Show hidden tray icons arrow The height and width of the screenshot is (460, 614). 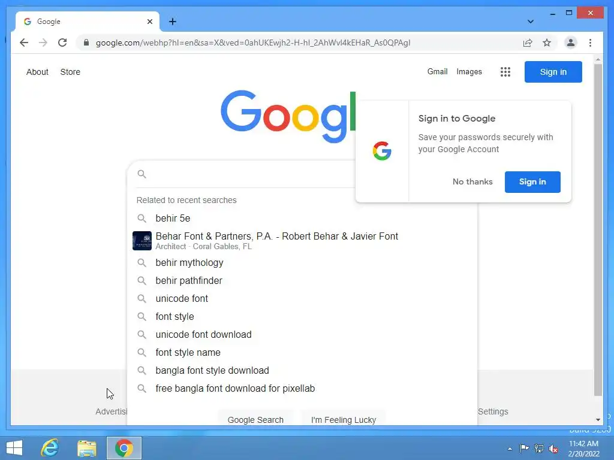coord(510,449)
